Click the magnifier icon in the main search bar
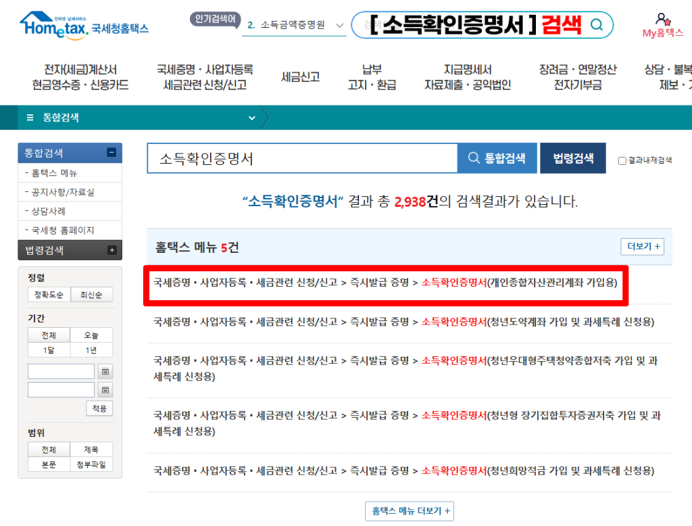 coord(595,25)
